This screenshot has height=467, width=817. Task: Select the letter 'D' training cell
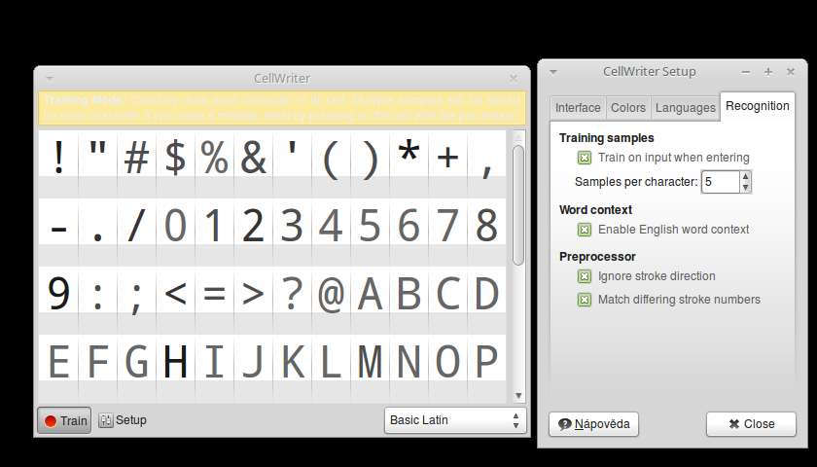(x=486, y=299)
